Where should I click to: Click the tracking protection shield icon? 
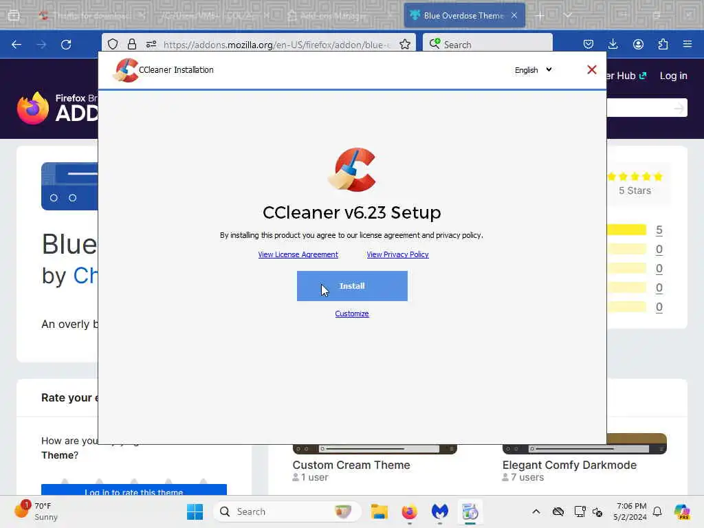(113, 44)
